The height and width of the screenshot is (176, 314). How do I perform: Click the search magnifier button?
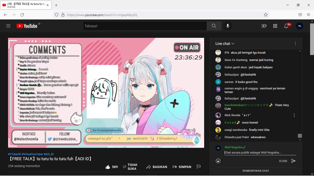pyautogui.click(x=214, y=26)
